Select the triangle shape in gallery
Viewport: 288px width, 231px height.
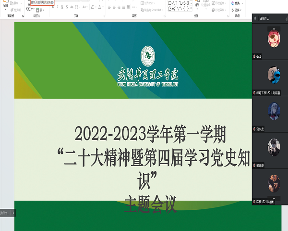coord(173,3)
